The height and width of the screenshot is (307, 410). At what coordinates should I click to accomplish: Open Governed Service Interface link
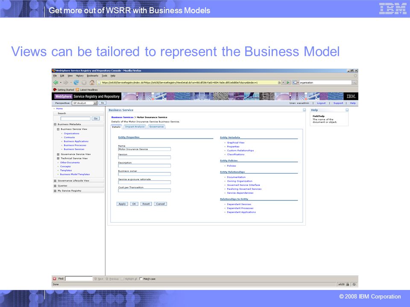243,185
